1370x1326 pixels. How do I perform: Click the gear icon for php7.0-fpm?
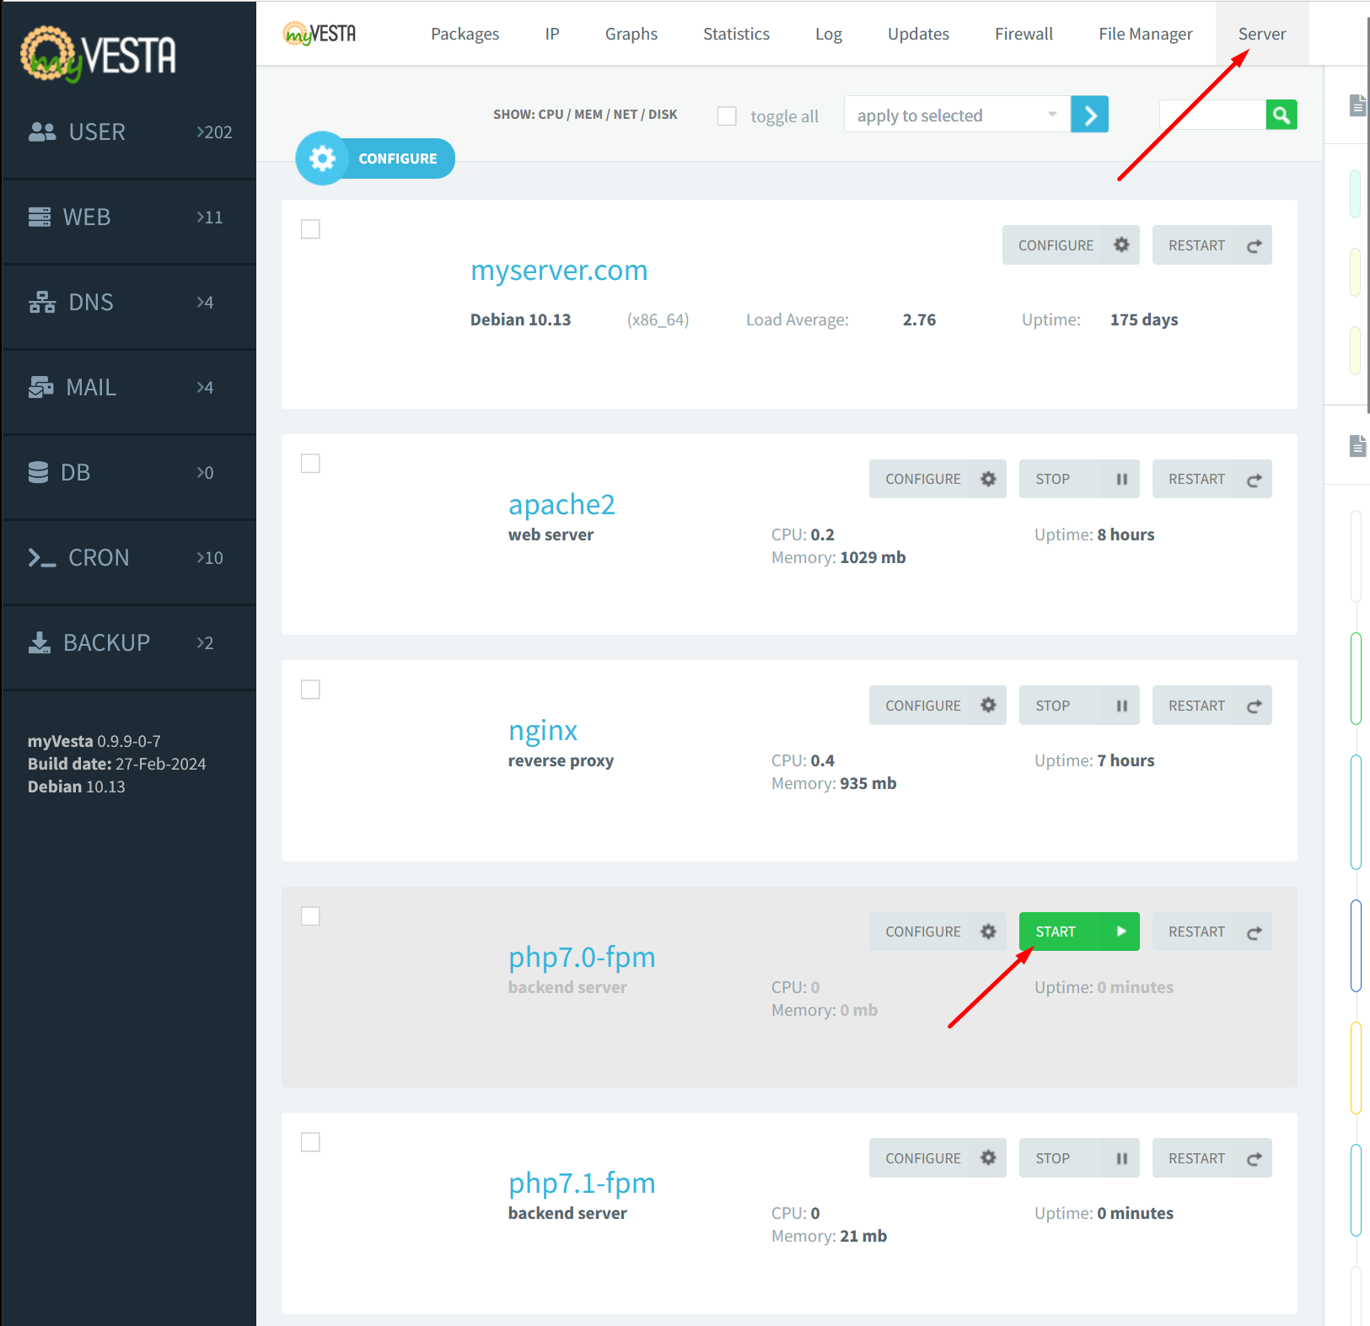(x=988, y=931)
